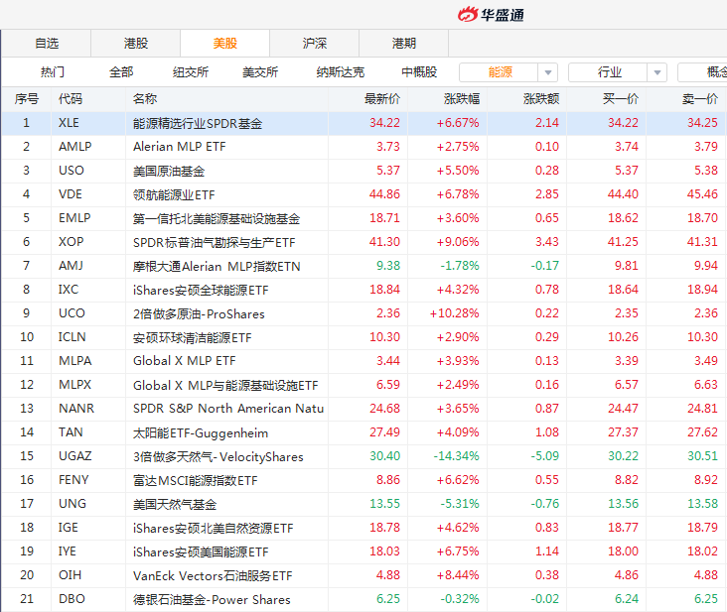
Task: Select AMLP stock code
Action: pyautogui.click(x=75, y=147)
